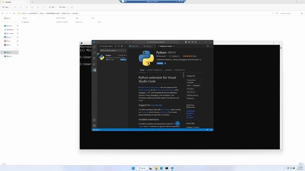Open the Search view in VS Code activity bar
Image resolution: width=305 pixels, height=171 pixels.
coord(94,53)
